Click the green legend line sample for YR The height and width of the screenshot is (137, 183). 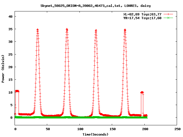(x=168, y=18)
